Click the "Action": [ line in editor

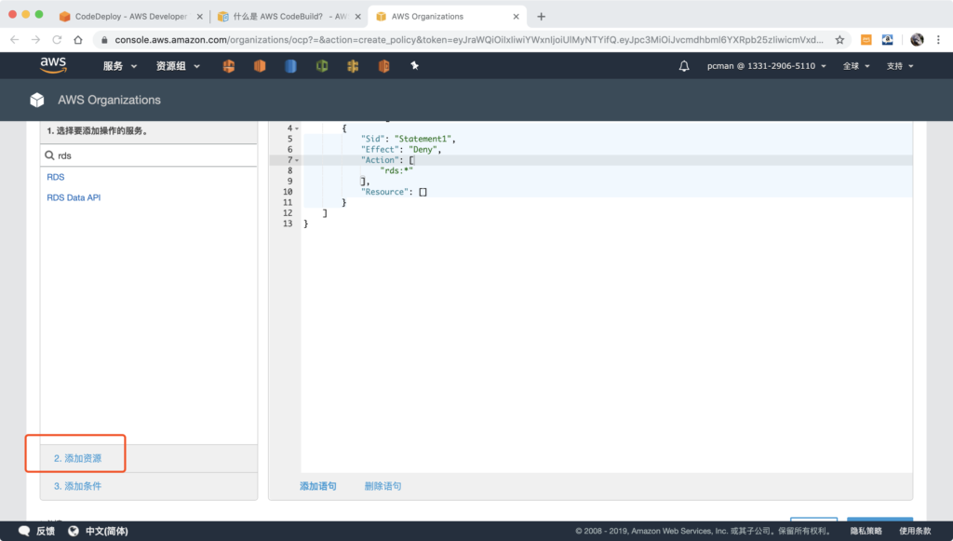click(x=388, y=160)
